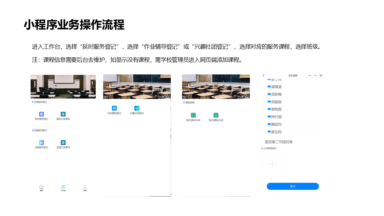The width and height of the screenshot is (384, 216).
Task: Open the mini-program three-dot menu
Action: coord(310,76)
